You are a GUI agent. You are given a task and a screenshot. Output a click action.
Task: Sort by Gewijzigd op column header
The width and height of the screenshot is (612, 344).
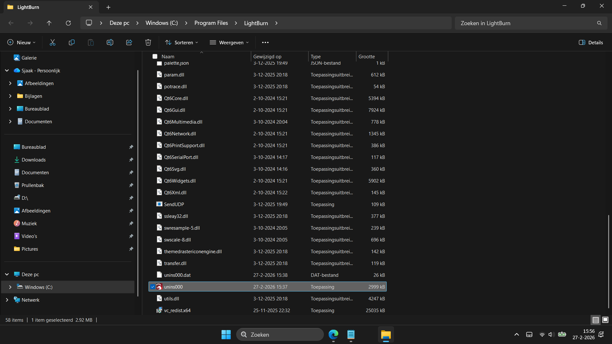tap(280, 56)
